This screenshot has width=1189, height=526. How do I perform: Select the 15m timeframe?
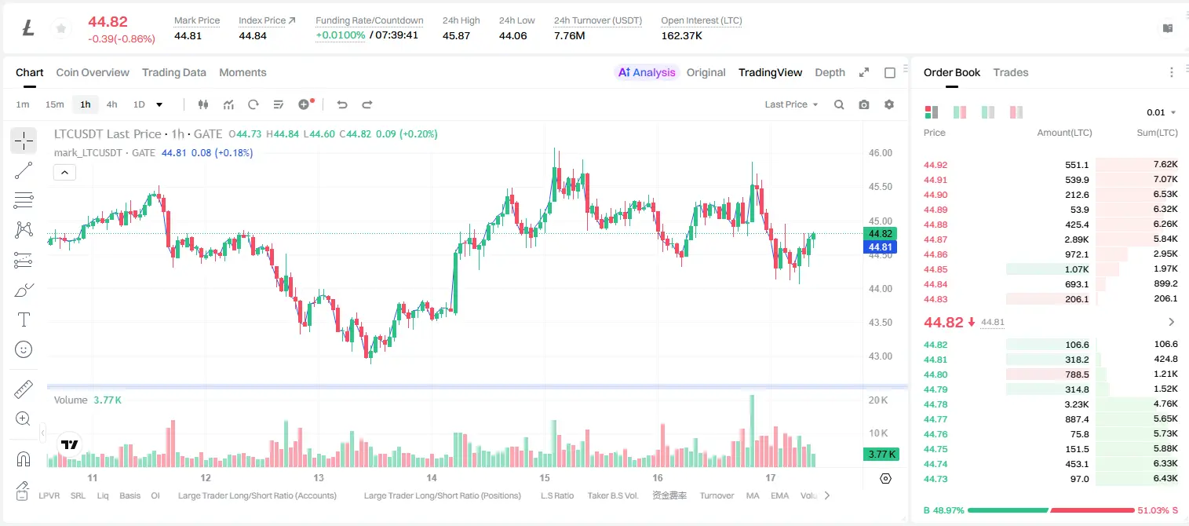coord(54,104)
